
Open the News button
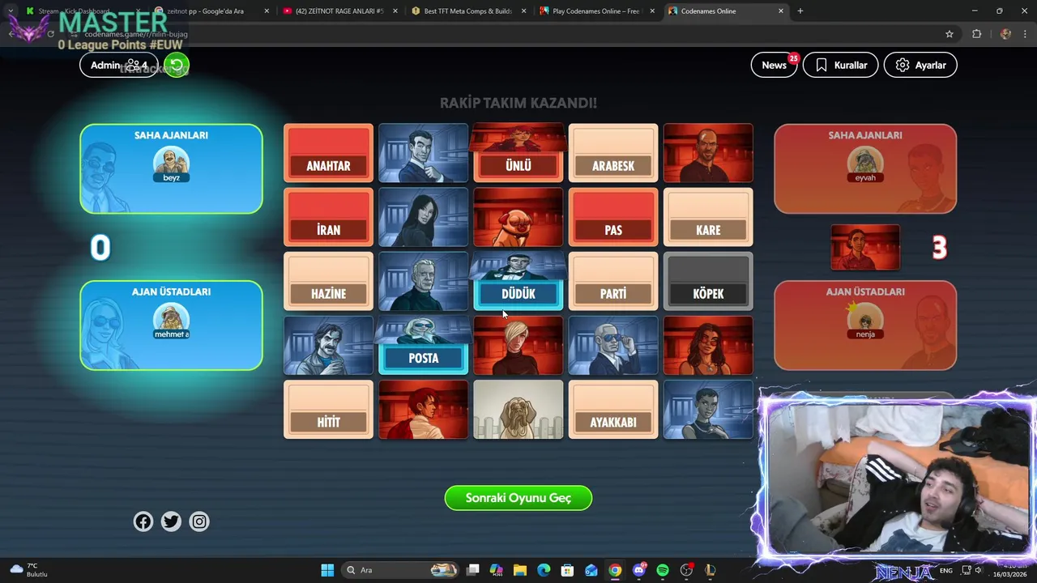pos(774,65)
